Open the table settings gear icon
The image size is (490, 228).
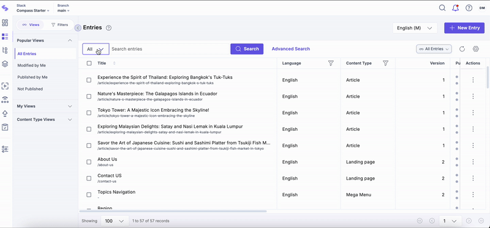(476, 49)
